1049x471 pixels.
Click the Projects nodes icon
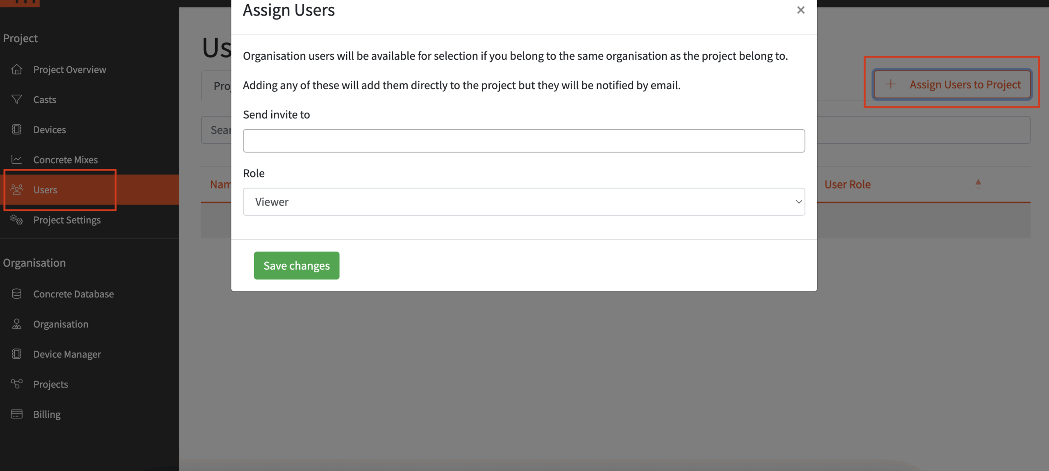coord(16,384)
